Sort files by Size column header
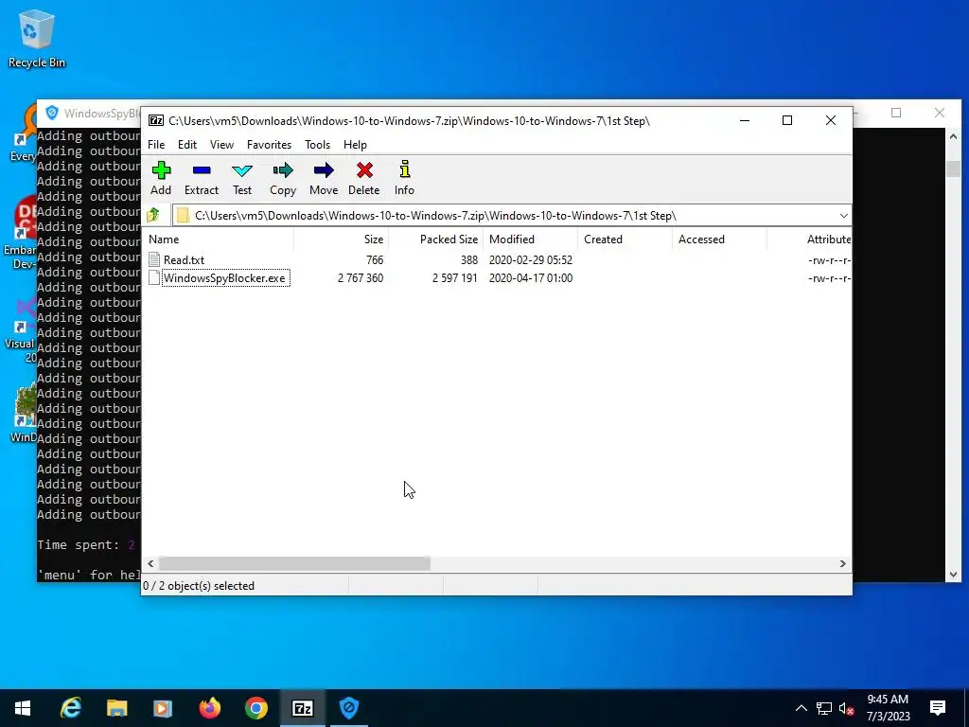 point(341,239)
